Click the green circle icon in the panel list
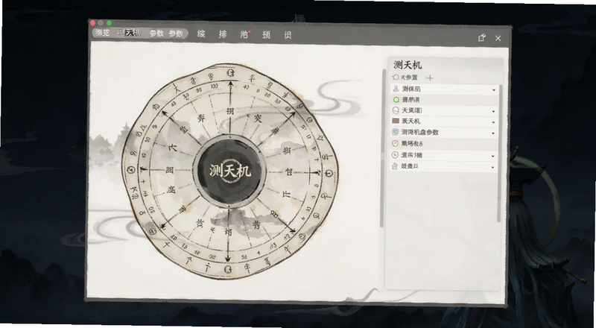 point(396,100)
